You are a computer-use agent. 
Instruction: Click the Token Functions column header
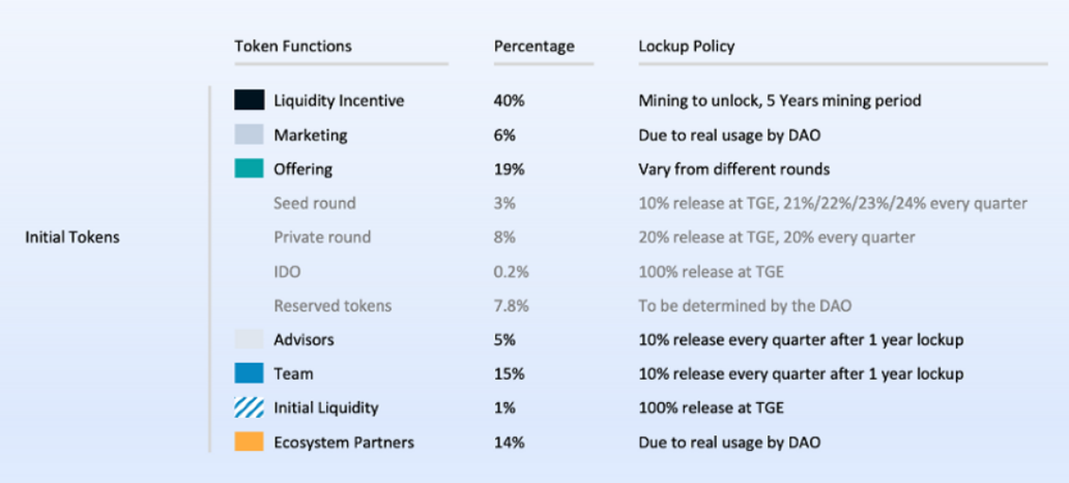tap(293, 46)
